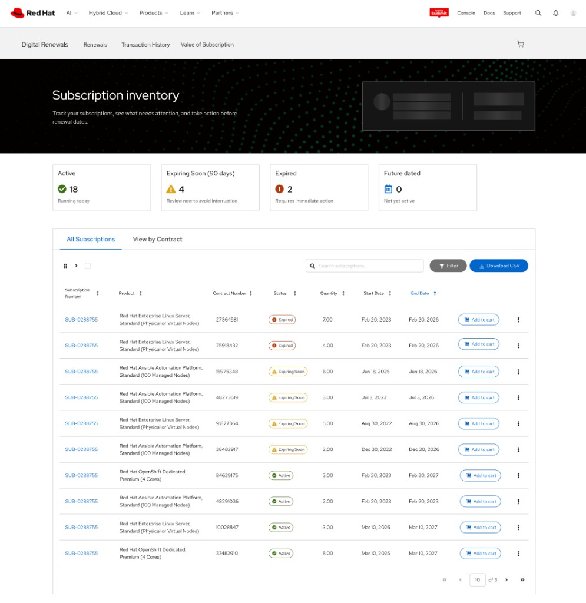
Task: Open Renewals in the secondary nav
Action: point(95,45)
